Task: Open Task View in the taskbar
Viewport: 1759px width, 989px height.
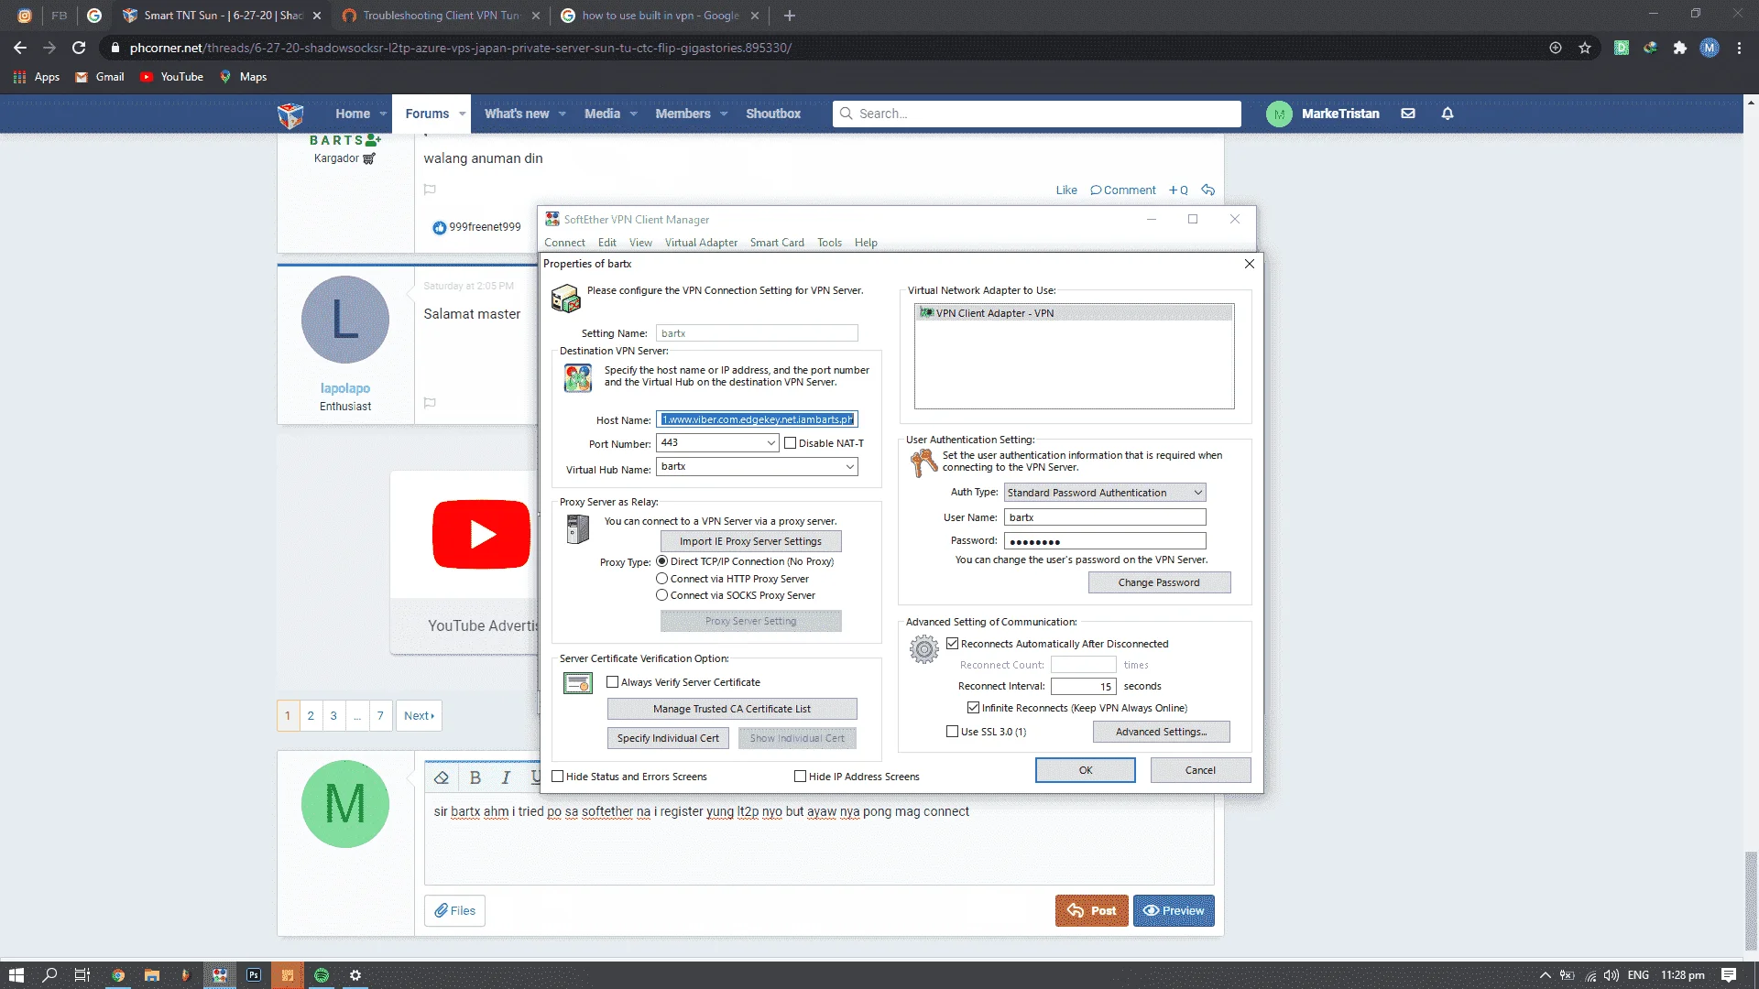Action: click(x=82, y=975)
